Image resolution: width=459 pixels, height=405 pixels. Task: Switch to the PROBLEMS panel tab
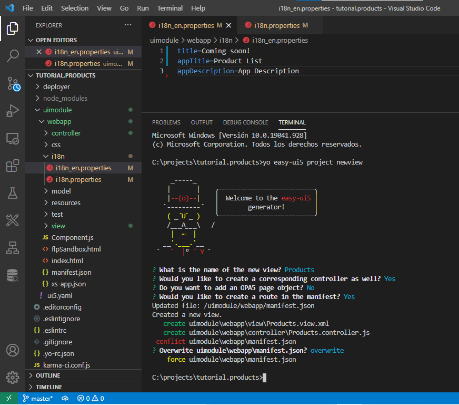tap(166, 122)
